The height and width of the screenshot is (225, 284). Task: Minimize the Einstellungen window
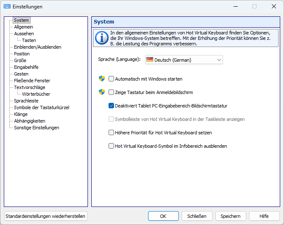point(236,6)
